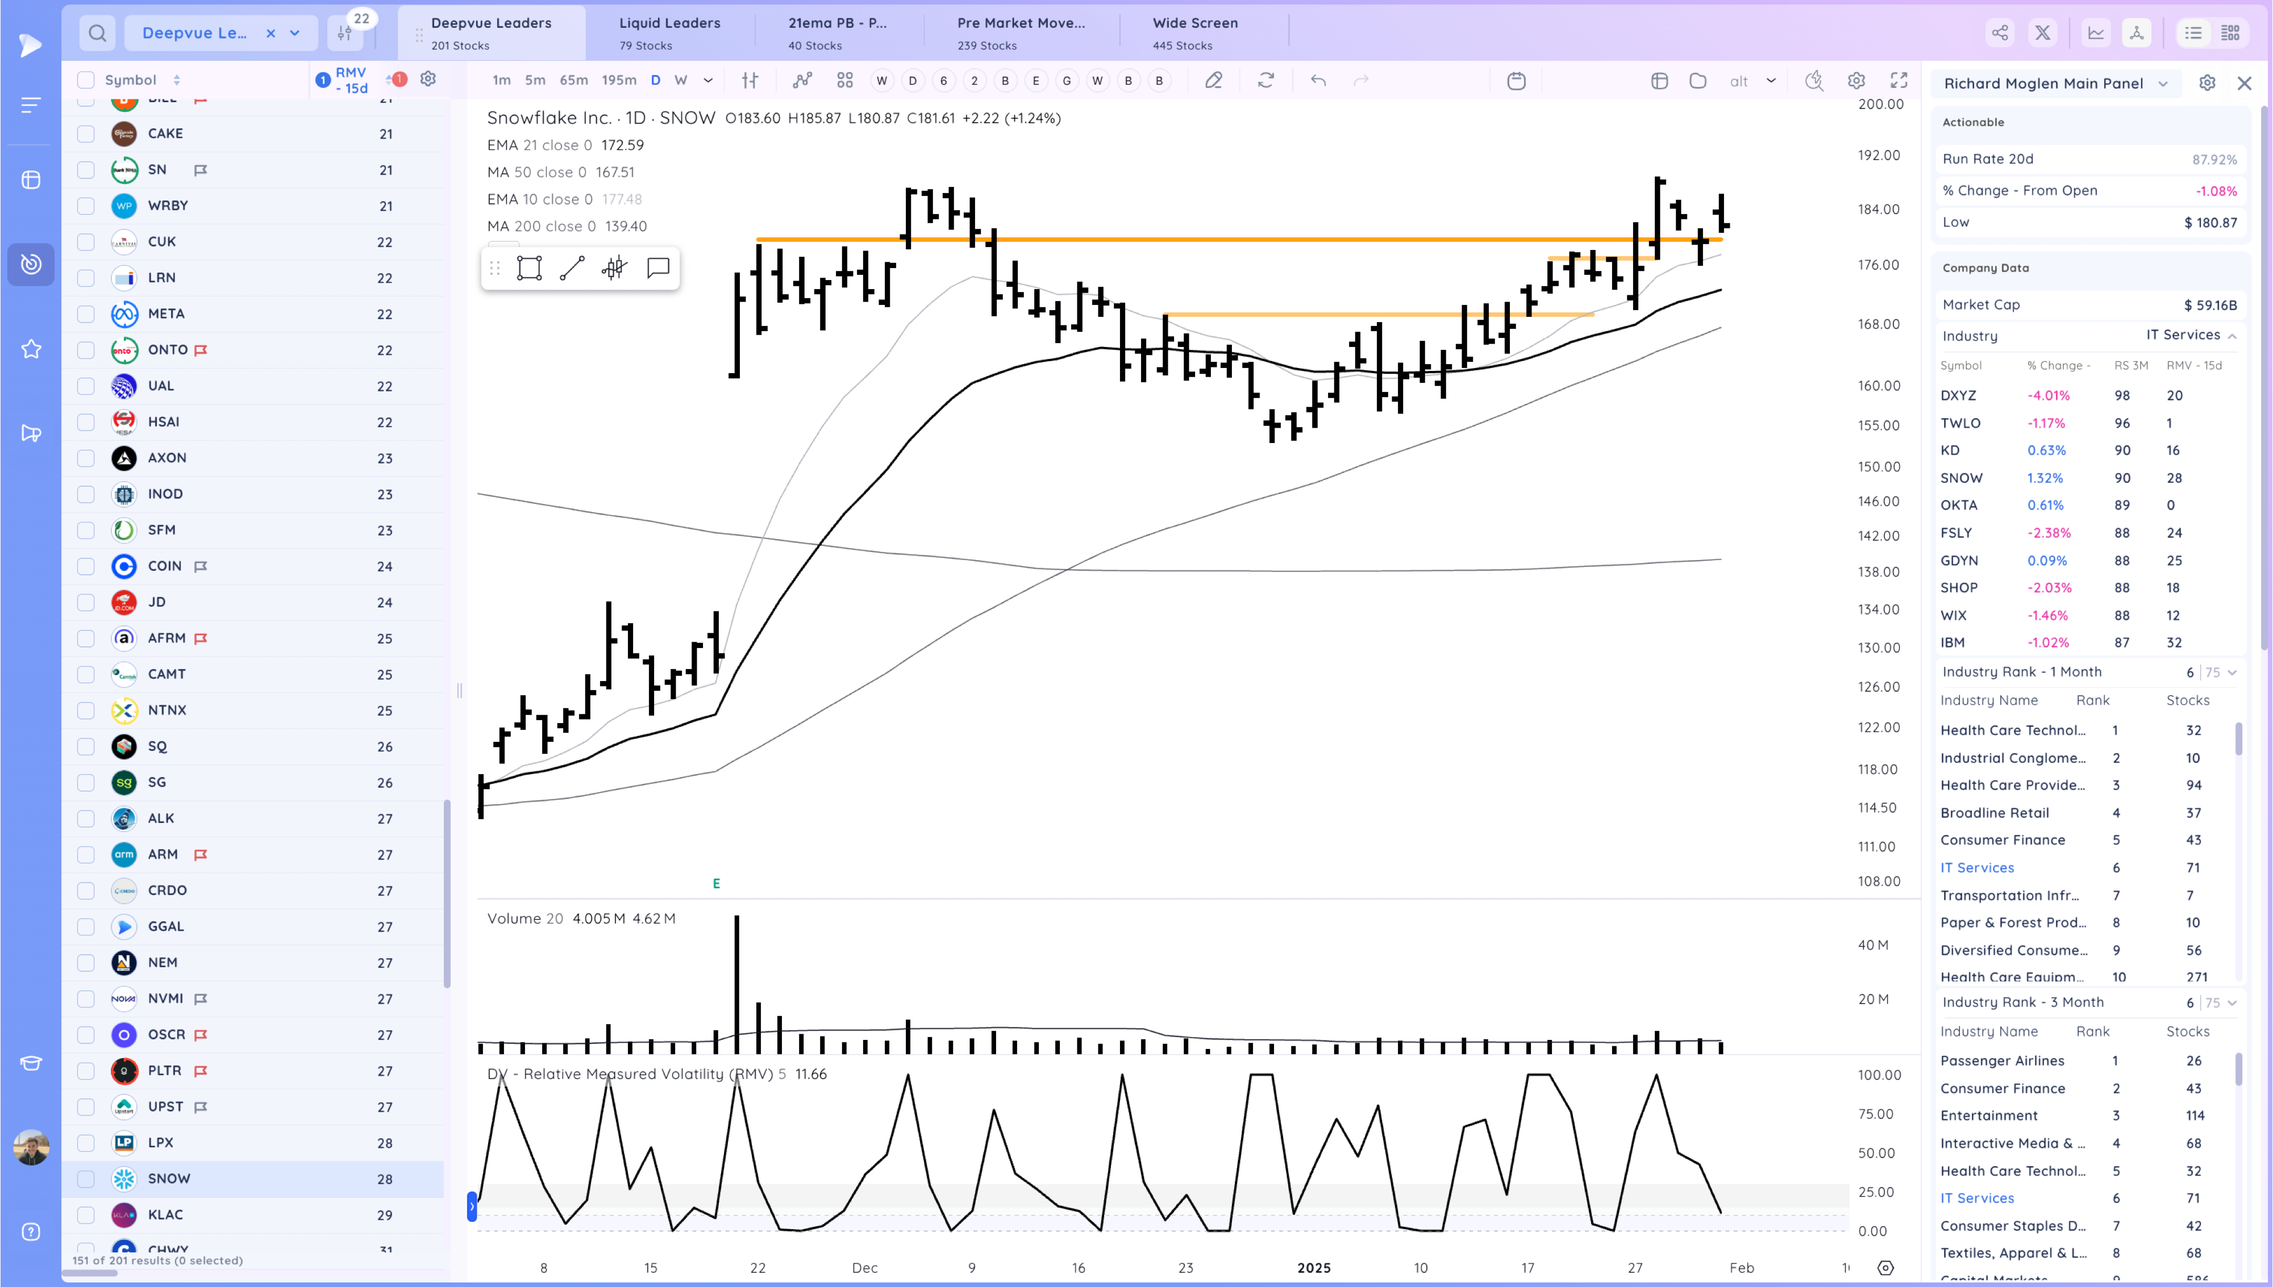This screenshot has width=2273, height=1287.
Task: Click the watchlist vertical scrollbar
Action: coord(447,893)
